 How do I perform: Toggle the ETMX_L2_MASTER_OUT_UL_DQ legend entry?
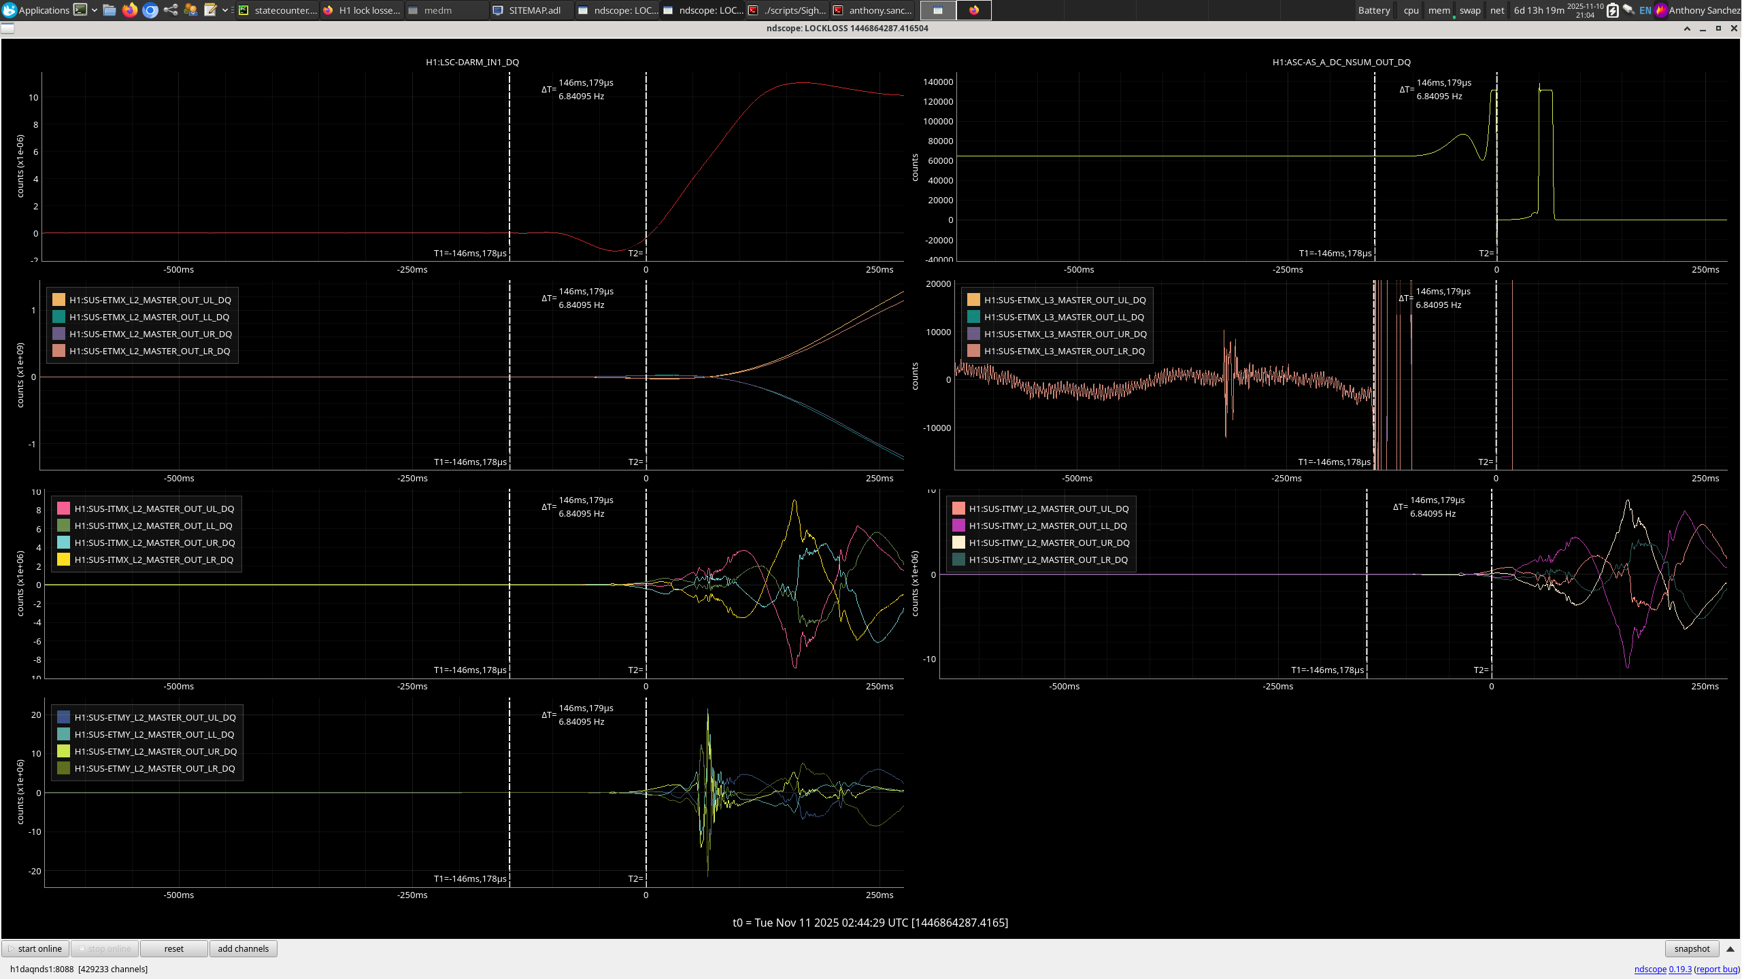150,300
